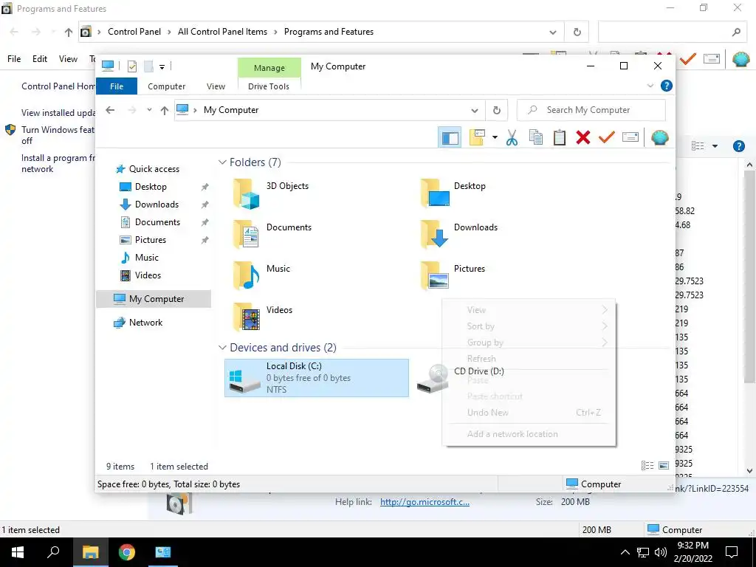Unpin Downloads from Quick access
The height and width of the screenshot is (567, 756).
205,205
